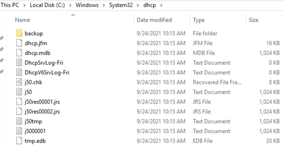Select the dhcp.jfm file icon
The width and height of the screenshot is (283, 147).
click(x=19, y=43)
